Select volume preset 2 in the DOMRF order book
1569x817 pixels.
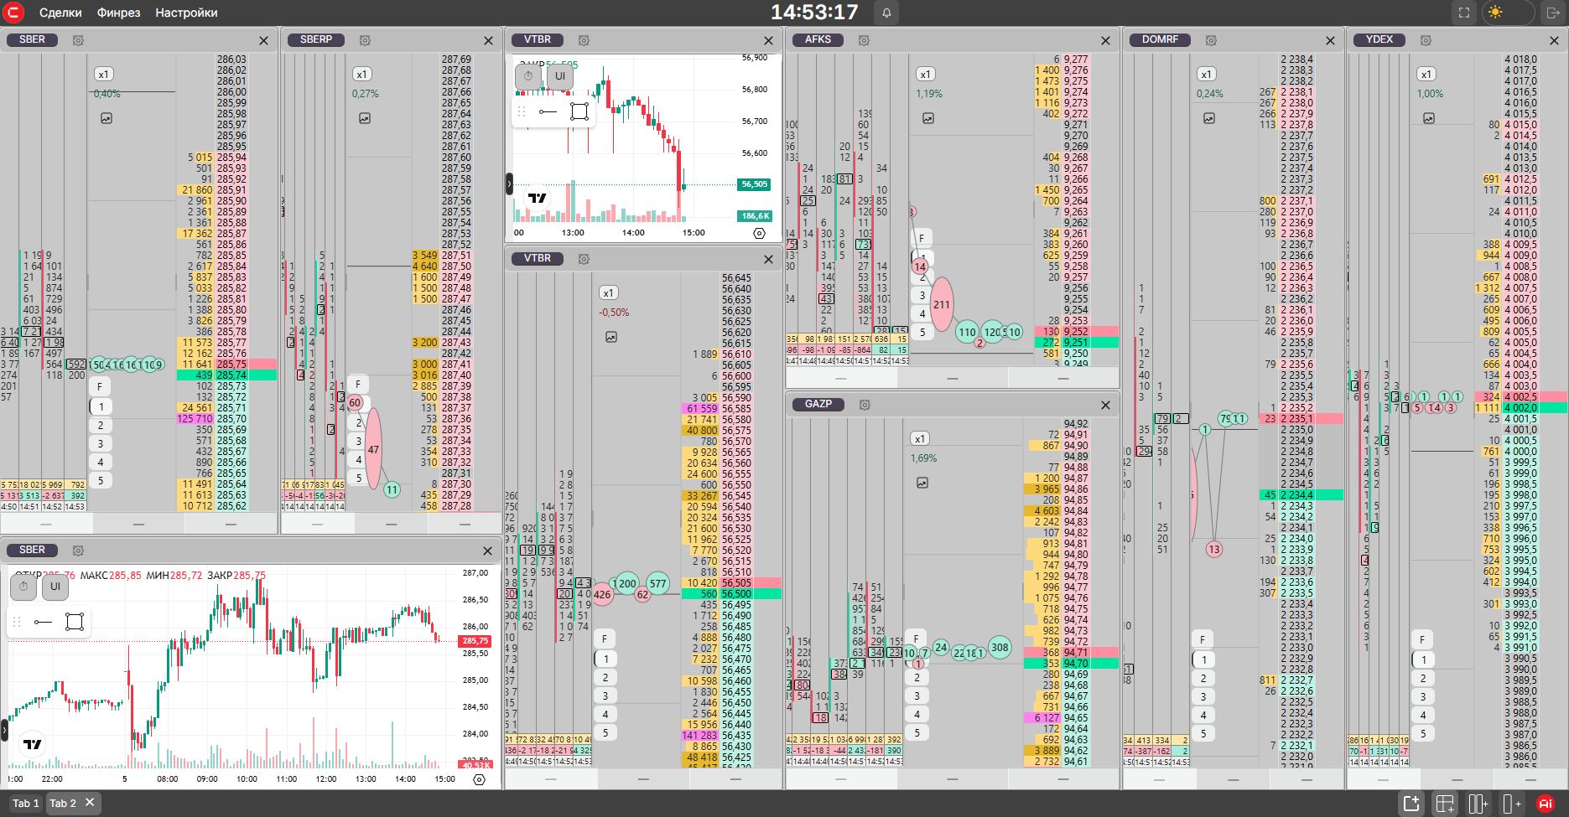click(1203, 678)
